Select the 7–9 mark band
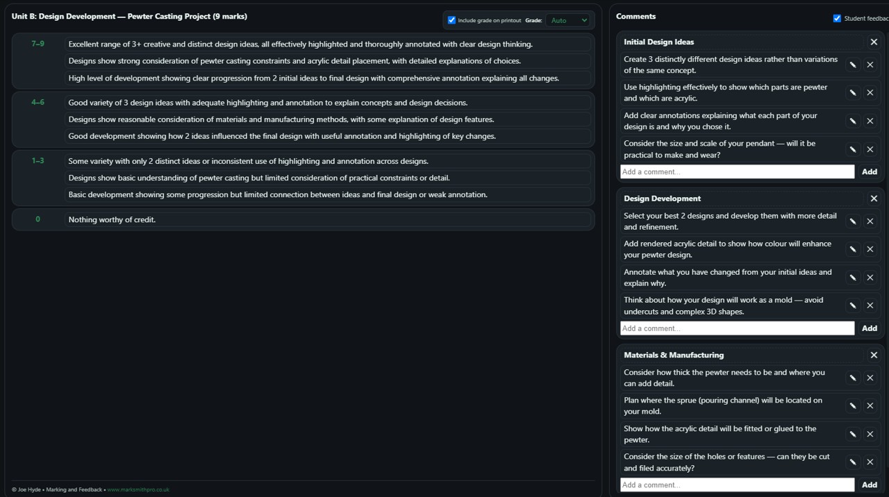 tap(38, 44)
